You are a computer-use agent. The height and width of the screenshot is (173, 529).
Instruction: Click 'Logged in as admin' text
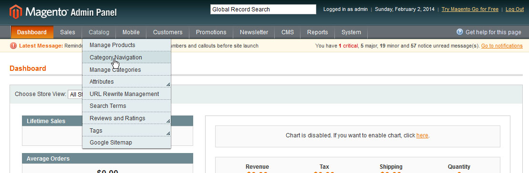pos(345,10)
